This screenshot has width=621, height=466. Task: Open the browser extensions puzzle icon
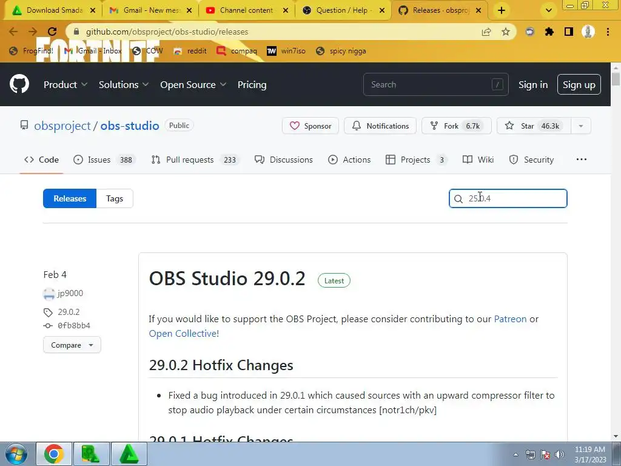tap(549, 32)
